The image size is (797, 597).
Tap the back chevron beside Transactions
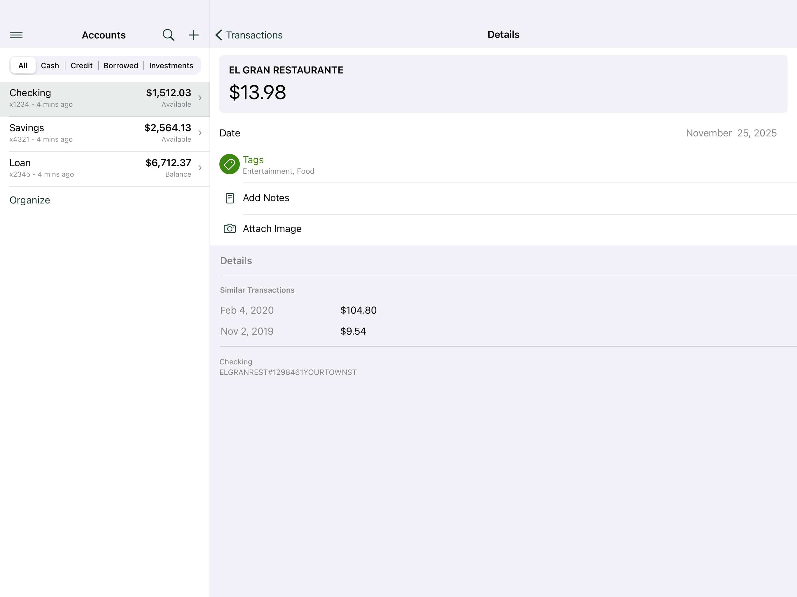219,35
